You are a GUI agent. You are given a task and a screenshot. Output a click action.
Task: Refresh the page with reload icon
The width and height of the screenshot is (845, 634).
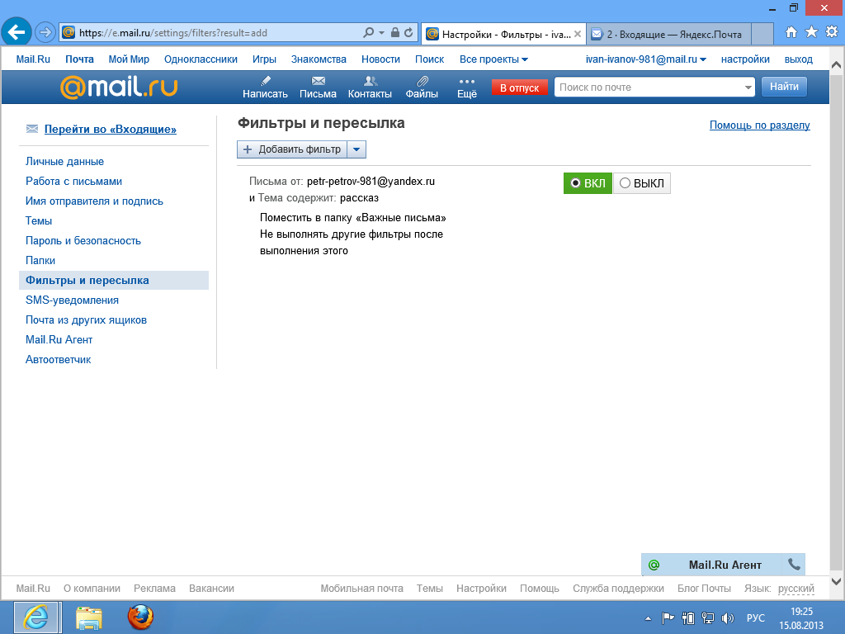tap(408, 32)
